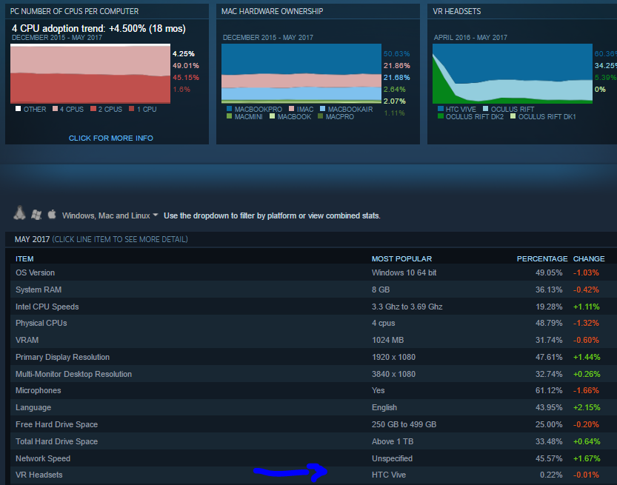
Task: Click the 49.05% percentage
Action: click(x=549, y=272)
